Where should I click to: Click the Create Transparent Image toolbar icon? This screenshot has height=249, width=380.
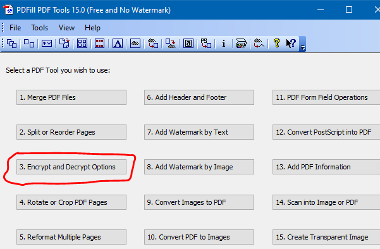pos(259,44)
